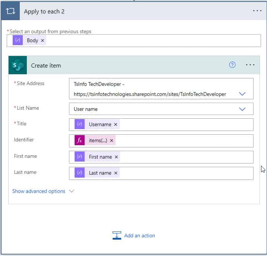Click the Last name token label
This screenshot has height=256, width=267.
coord(100,173)
